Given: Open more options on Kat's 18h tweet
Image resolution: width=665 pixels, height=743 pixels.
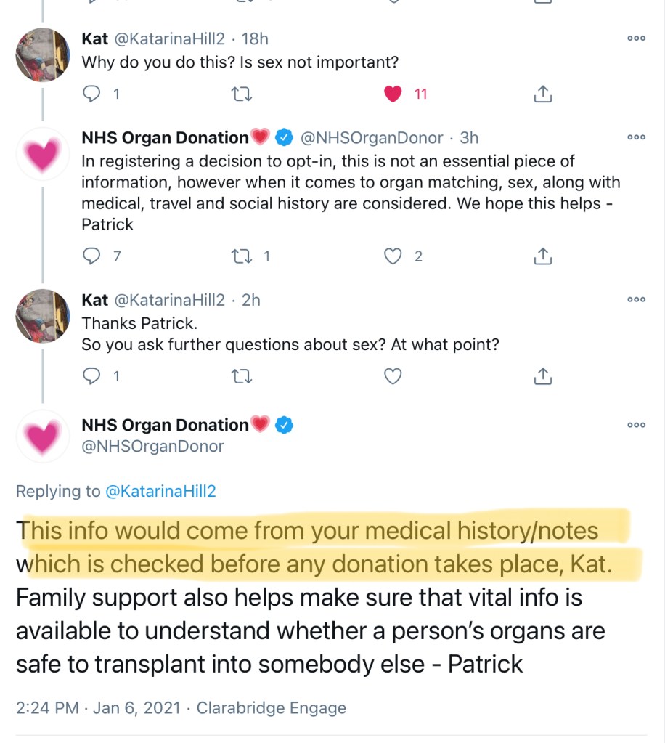Looking at the screenshot, I should click(x=636, y=38).
